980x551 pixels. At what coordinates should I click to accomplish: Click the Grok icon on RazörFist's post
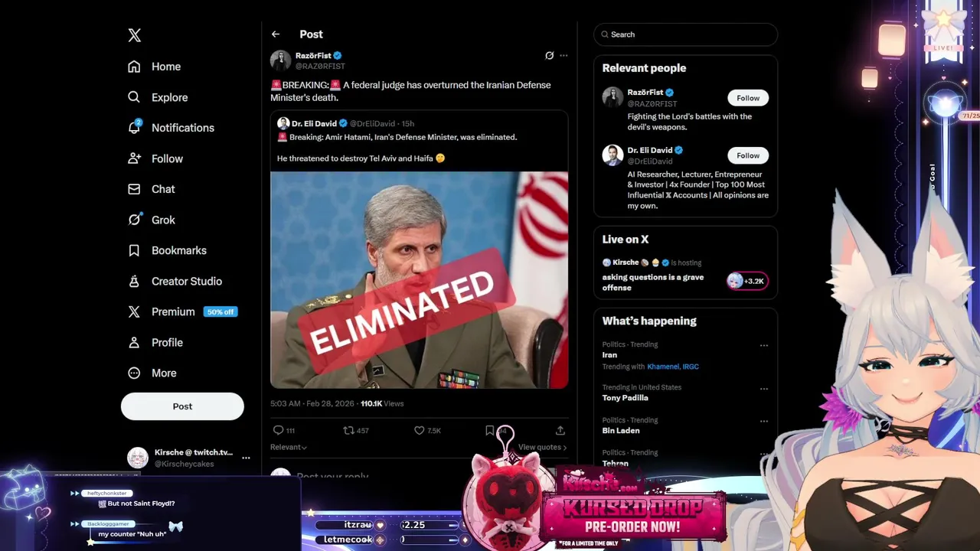click(549, 56)
